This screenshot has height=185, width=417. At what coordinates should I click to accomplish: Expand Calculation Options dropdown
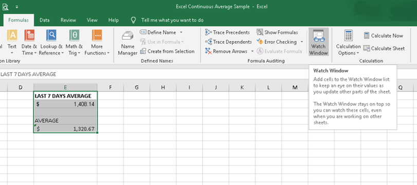click(349, 42)
